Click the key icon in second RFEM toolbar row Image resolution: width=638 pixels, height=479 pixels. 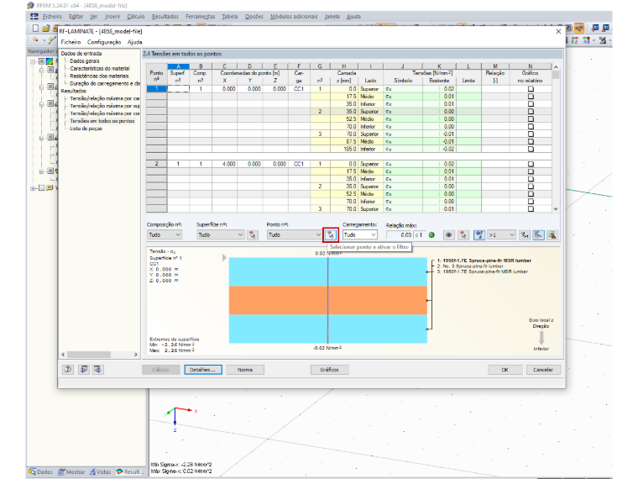click(x=36, y=40)
